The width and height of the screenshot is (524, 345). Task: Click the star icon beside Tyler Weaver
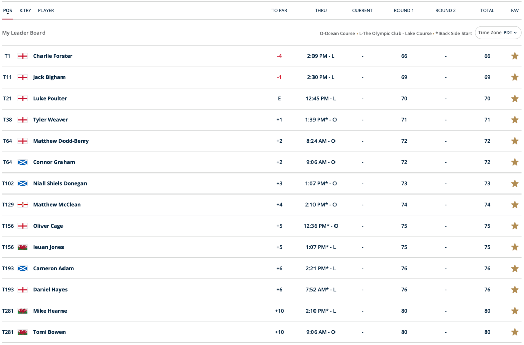515,120
